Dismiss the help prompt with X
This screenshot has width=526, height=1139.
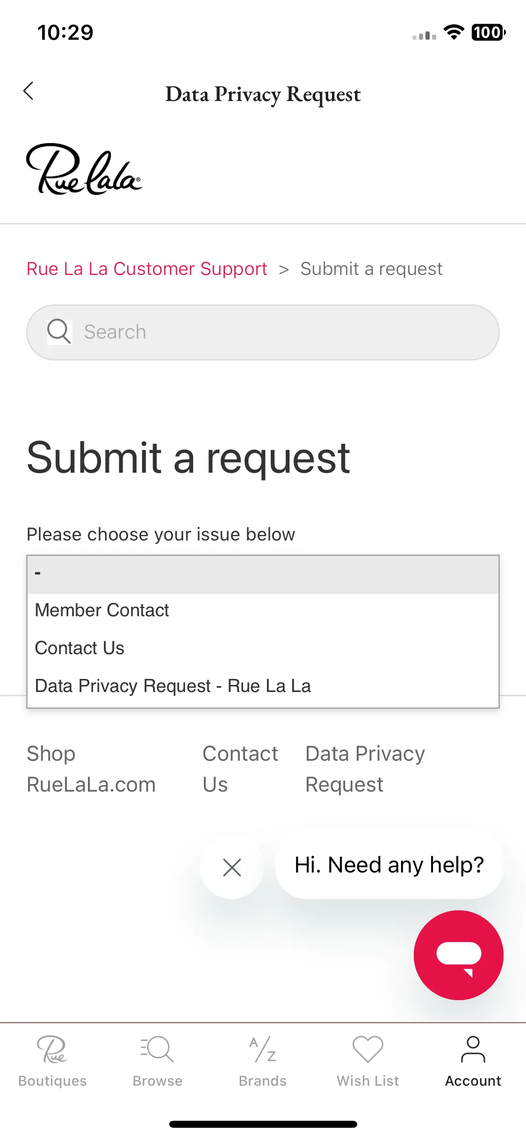pyautogui.click(x=232, y=867)
